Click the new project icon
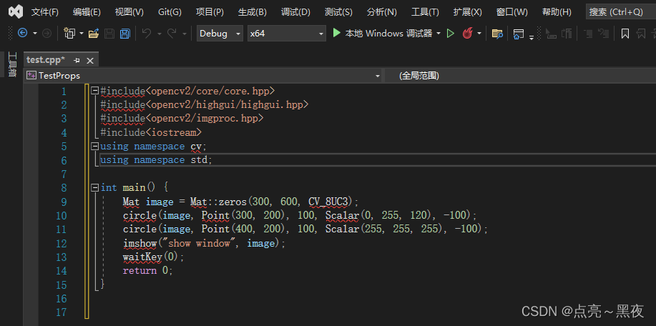 click(x=69, y=33)
